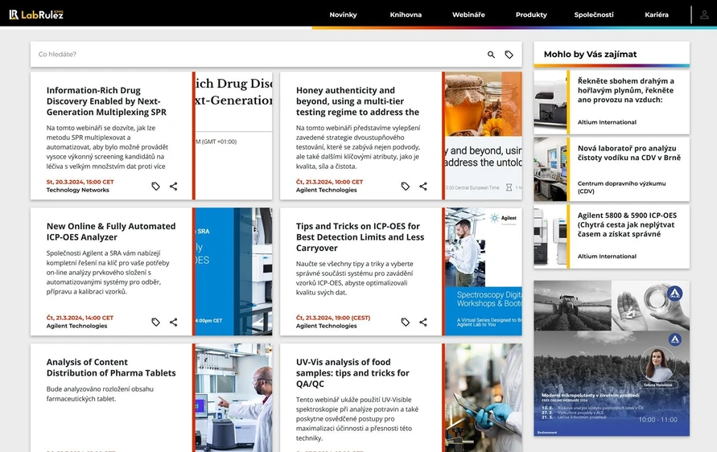
Task: Open the Knihovna menu
Action: point(406,14)
